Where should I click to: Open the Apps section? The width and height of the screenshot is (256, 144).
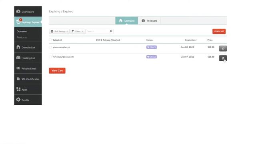click(28, 90)
